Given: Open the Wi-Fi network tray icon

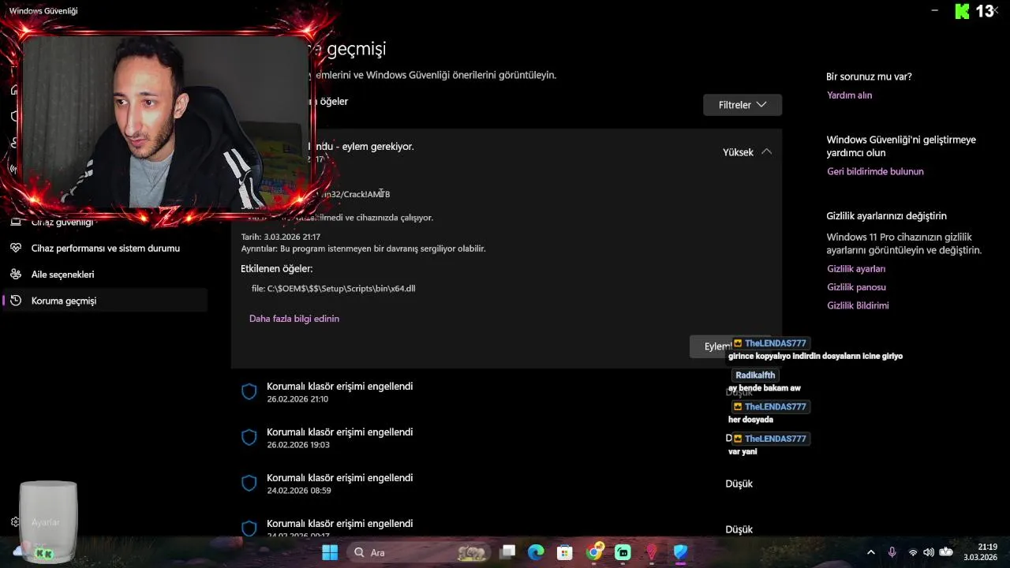Looking at the screenshot, I should click(913, 552).
